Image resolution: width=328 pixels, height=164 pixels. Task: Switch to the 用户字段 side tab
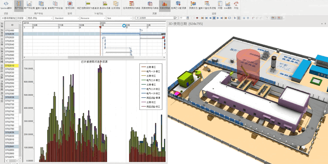point(2,97)
